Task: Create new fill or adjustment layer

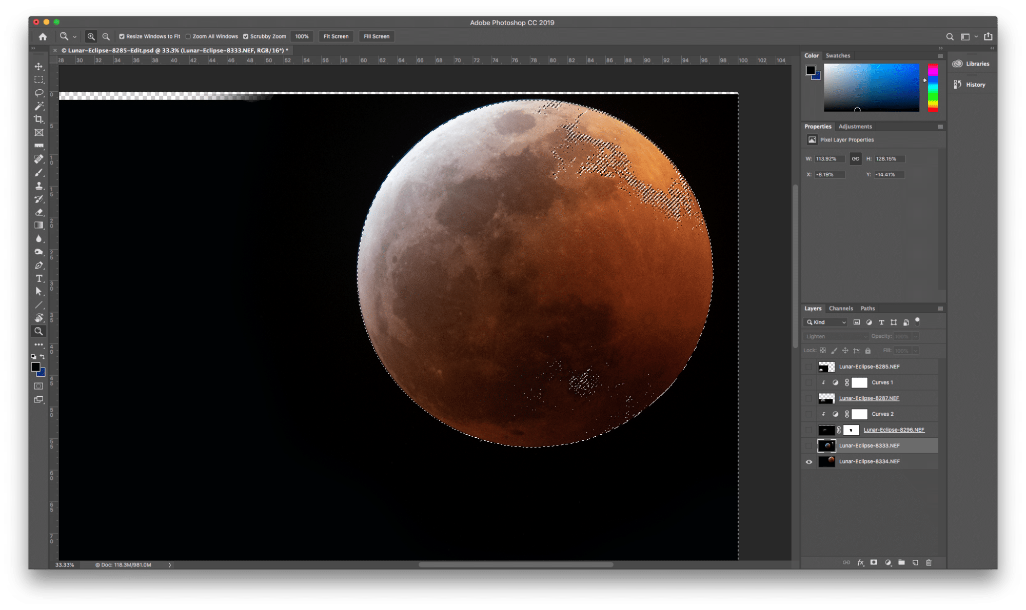Action: [888, 563]
